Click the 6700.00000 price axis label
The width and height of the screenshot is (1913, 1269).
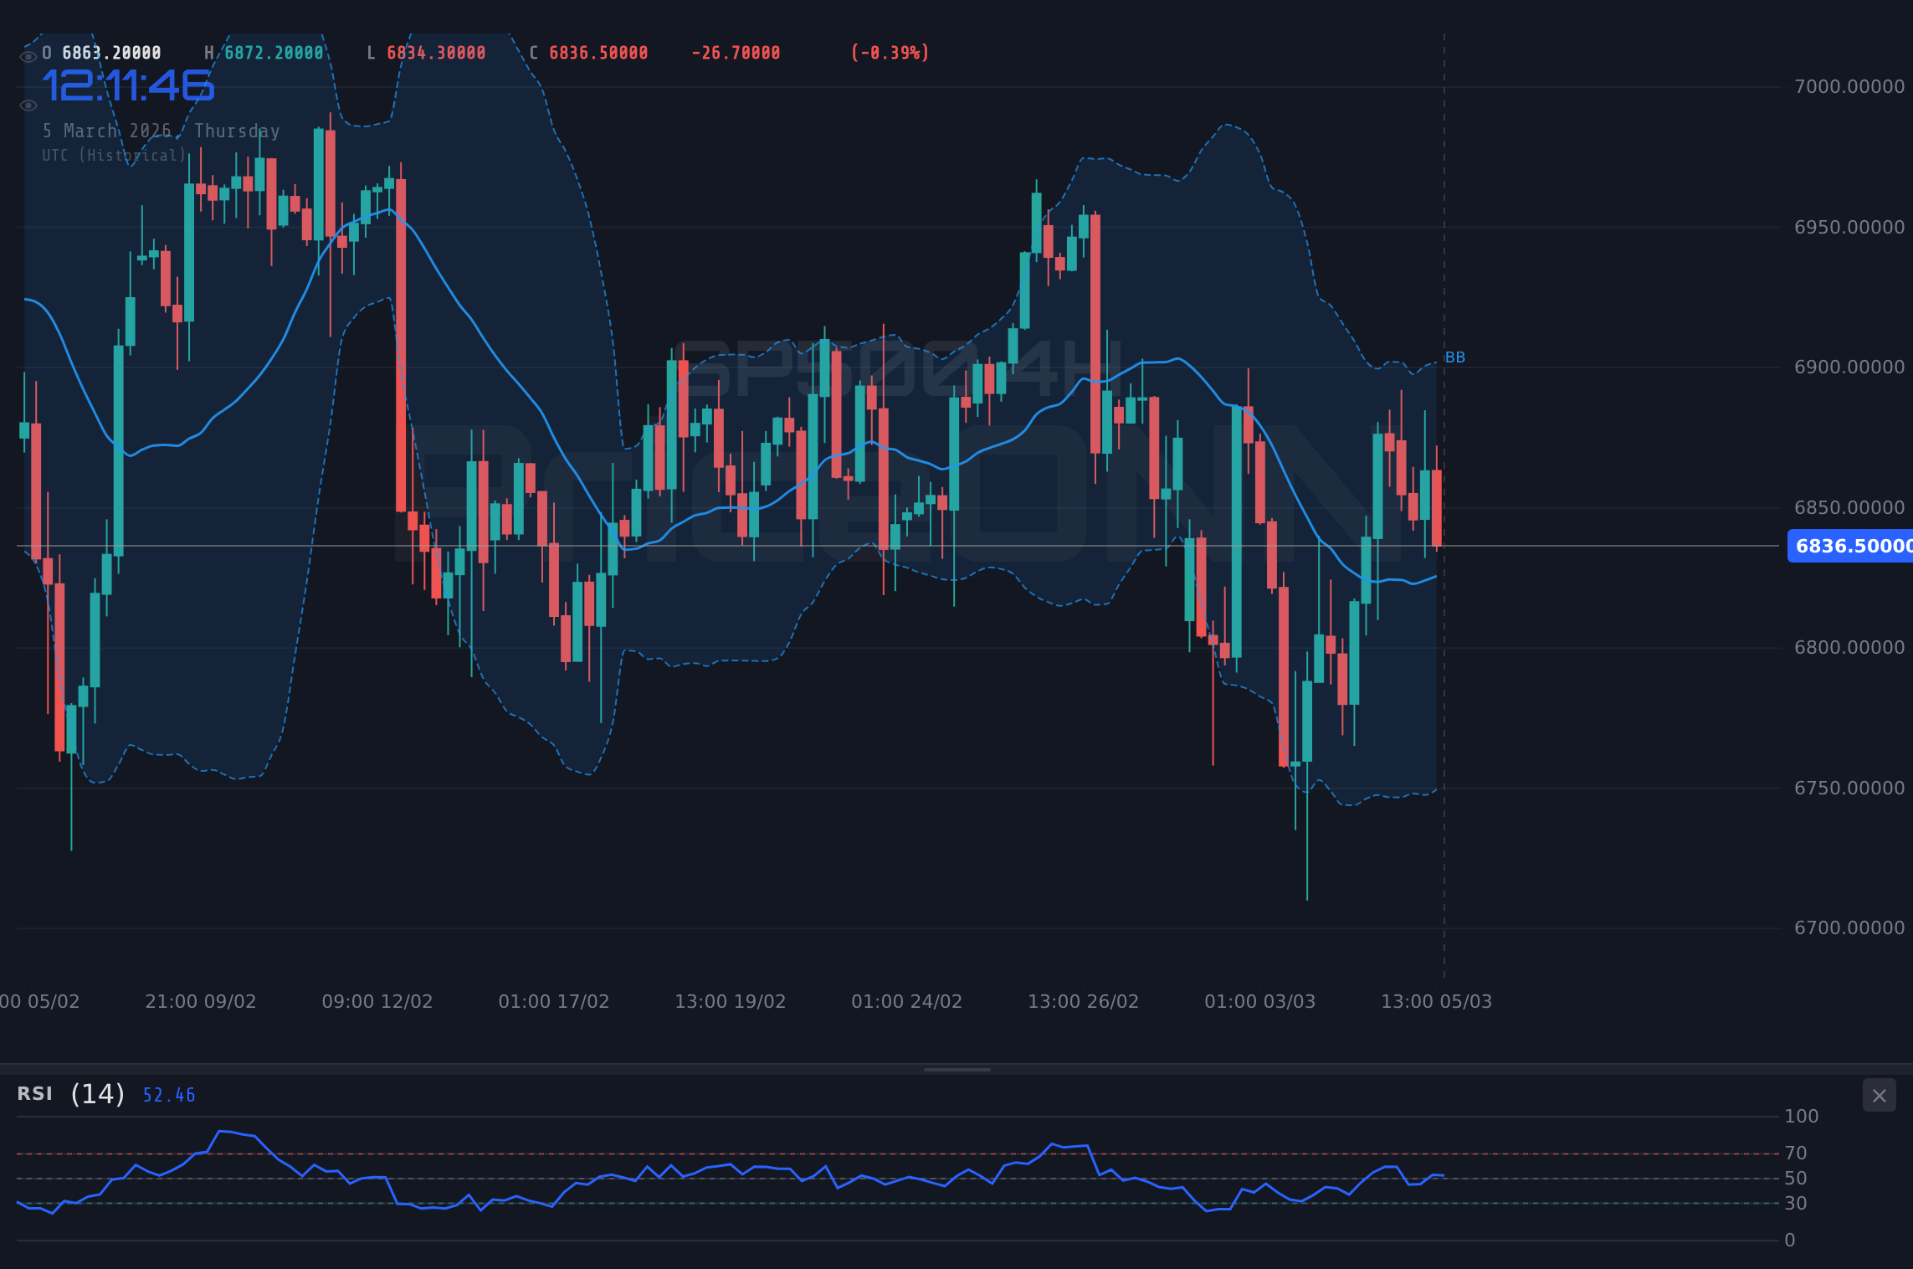pyautogui.click(x=1849, y=928)
